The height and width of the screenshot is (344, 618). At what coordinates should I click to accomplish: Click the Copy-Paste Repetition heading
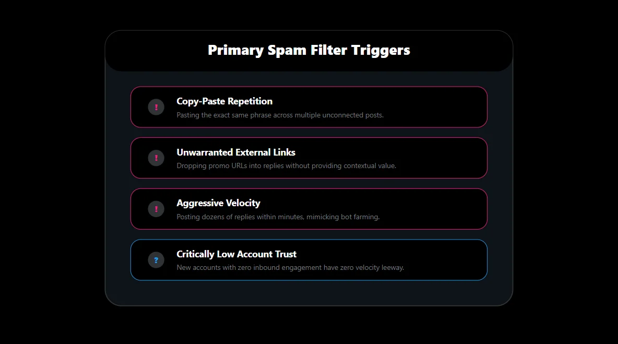[x=224, y=101]
